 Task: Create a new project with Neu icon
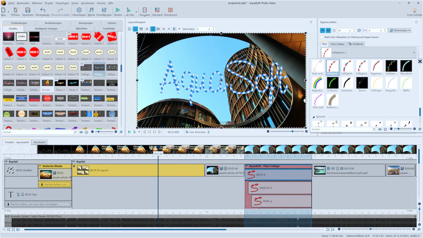(x=3, y=10)
